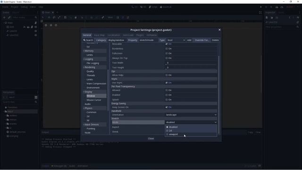Collapse the Input Devices category
Viewport: 302px width, 170px height.
pos(84,125)
